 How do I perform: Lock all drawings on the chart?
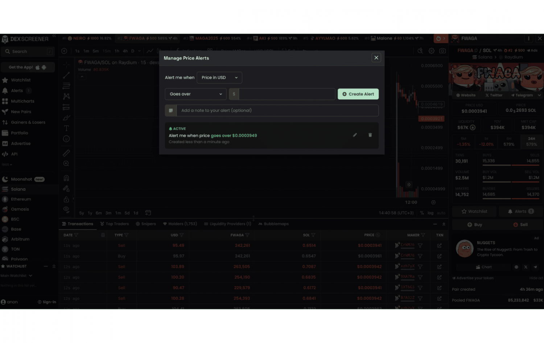(x=66, y=199)
